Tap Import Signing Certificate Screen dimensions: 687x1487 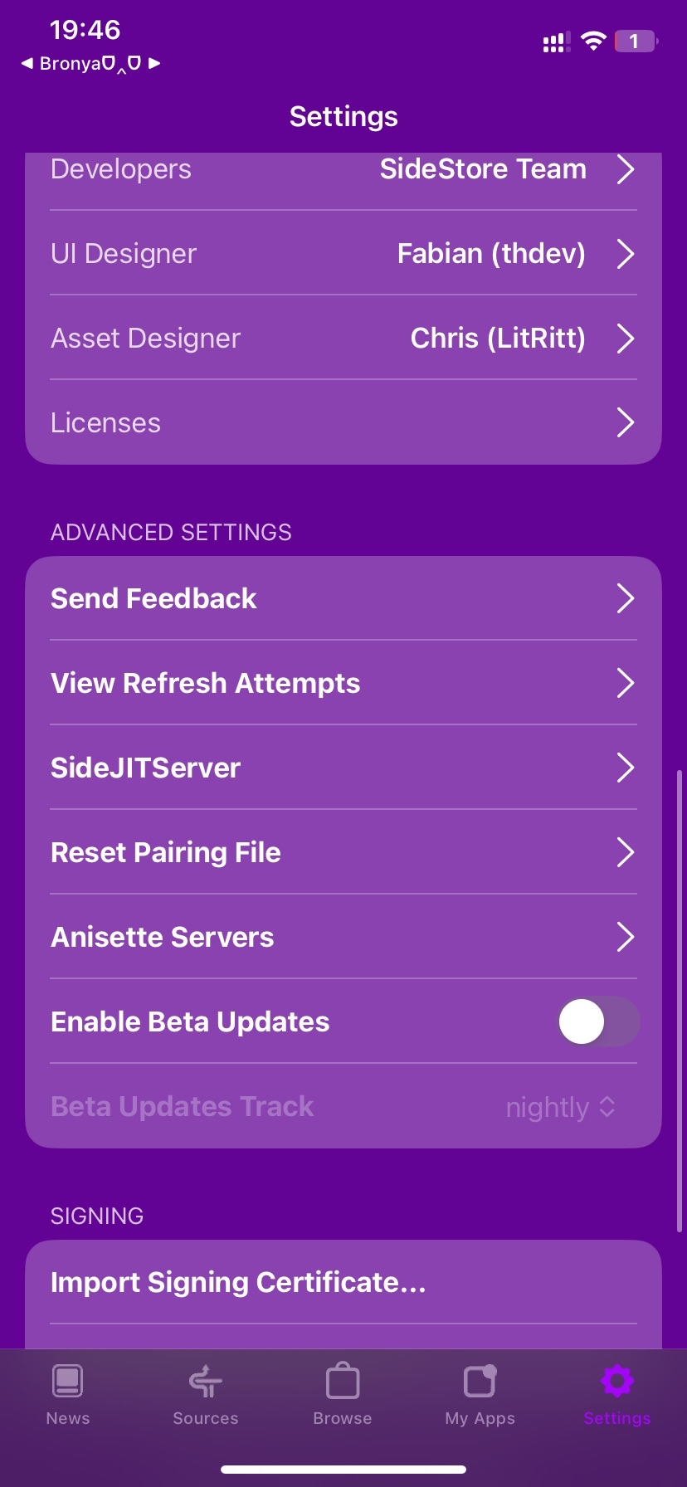[238, 1282]
